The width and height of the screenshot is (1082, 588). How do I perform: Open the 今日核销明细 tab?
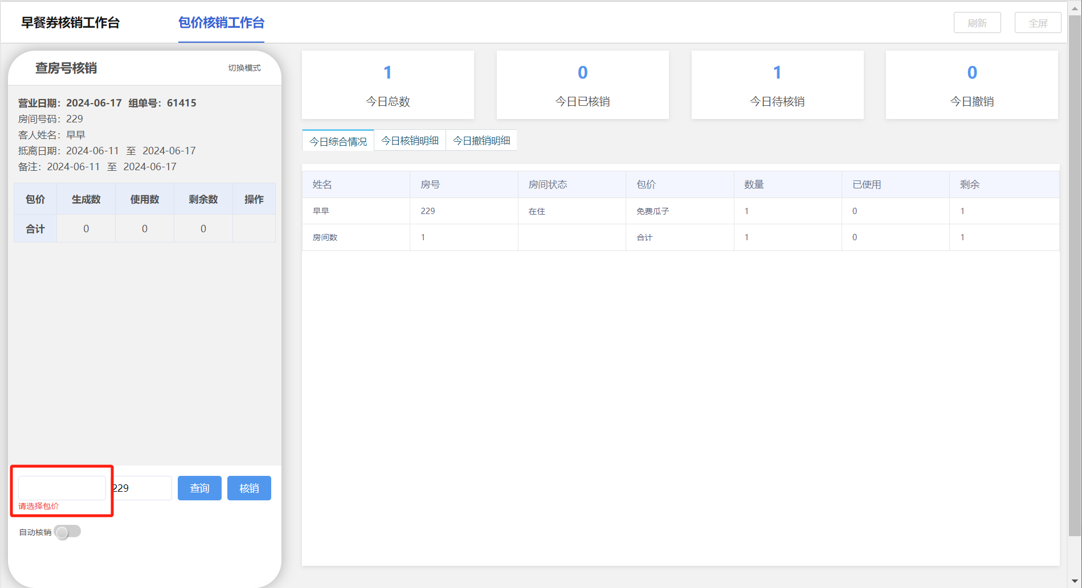click(410, 141)
